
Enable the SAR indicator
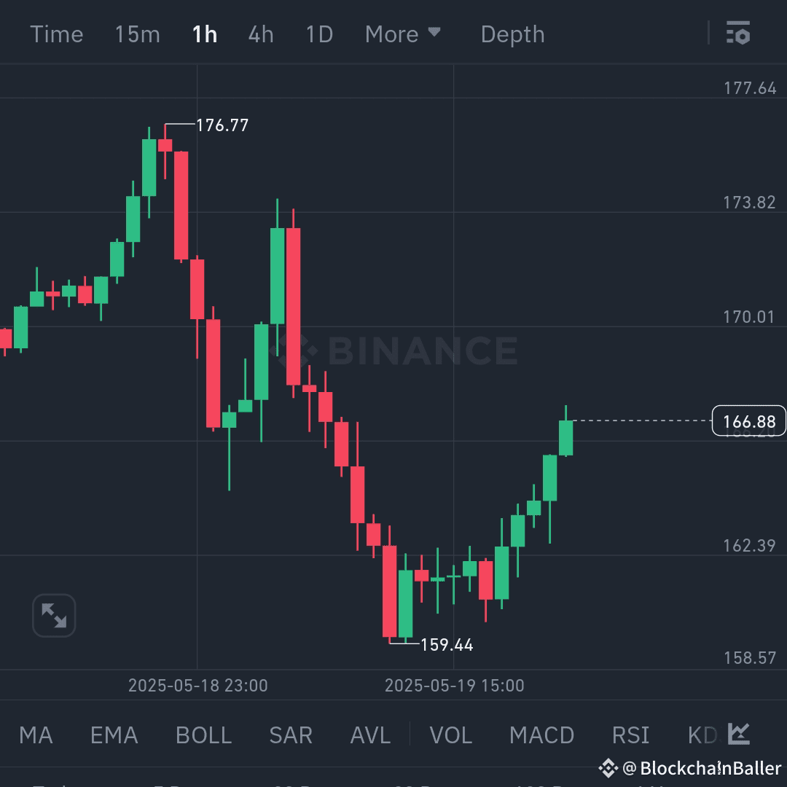[x=291, y=735]
